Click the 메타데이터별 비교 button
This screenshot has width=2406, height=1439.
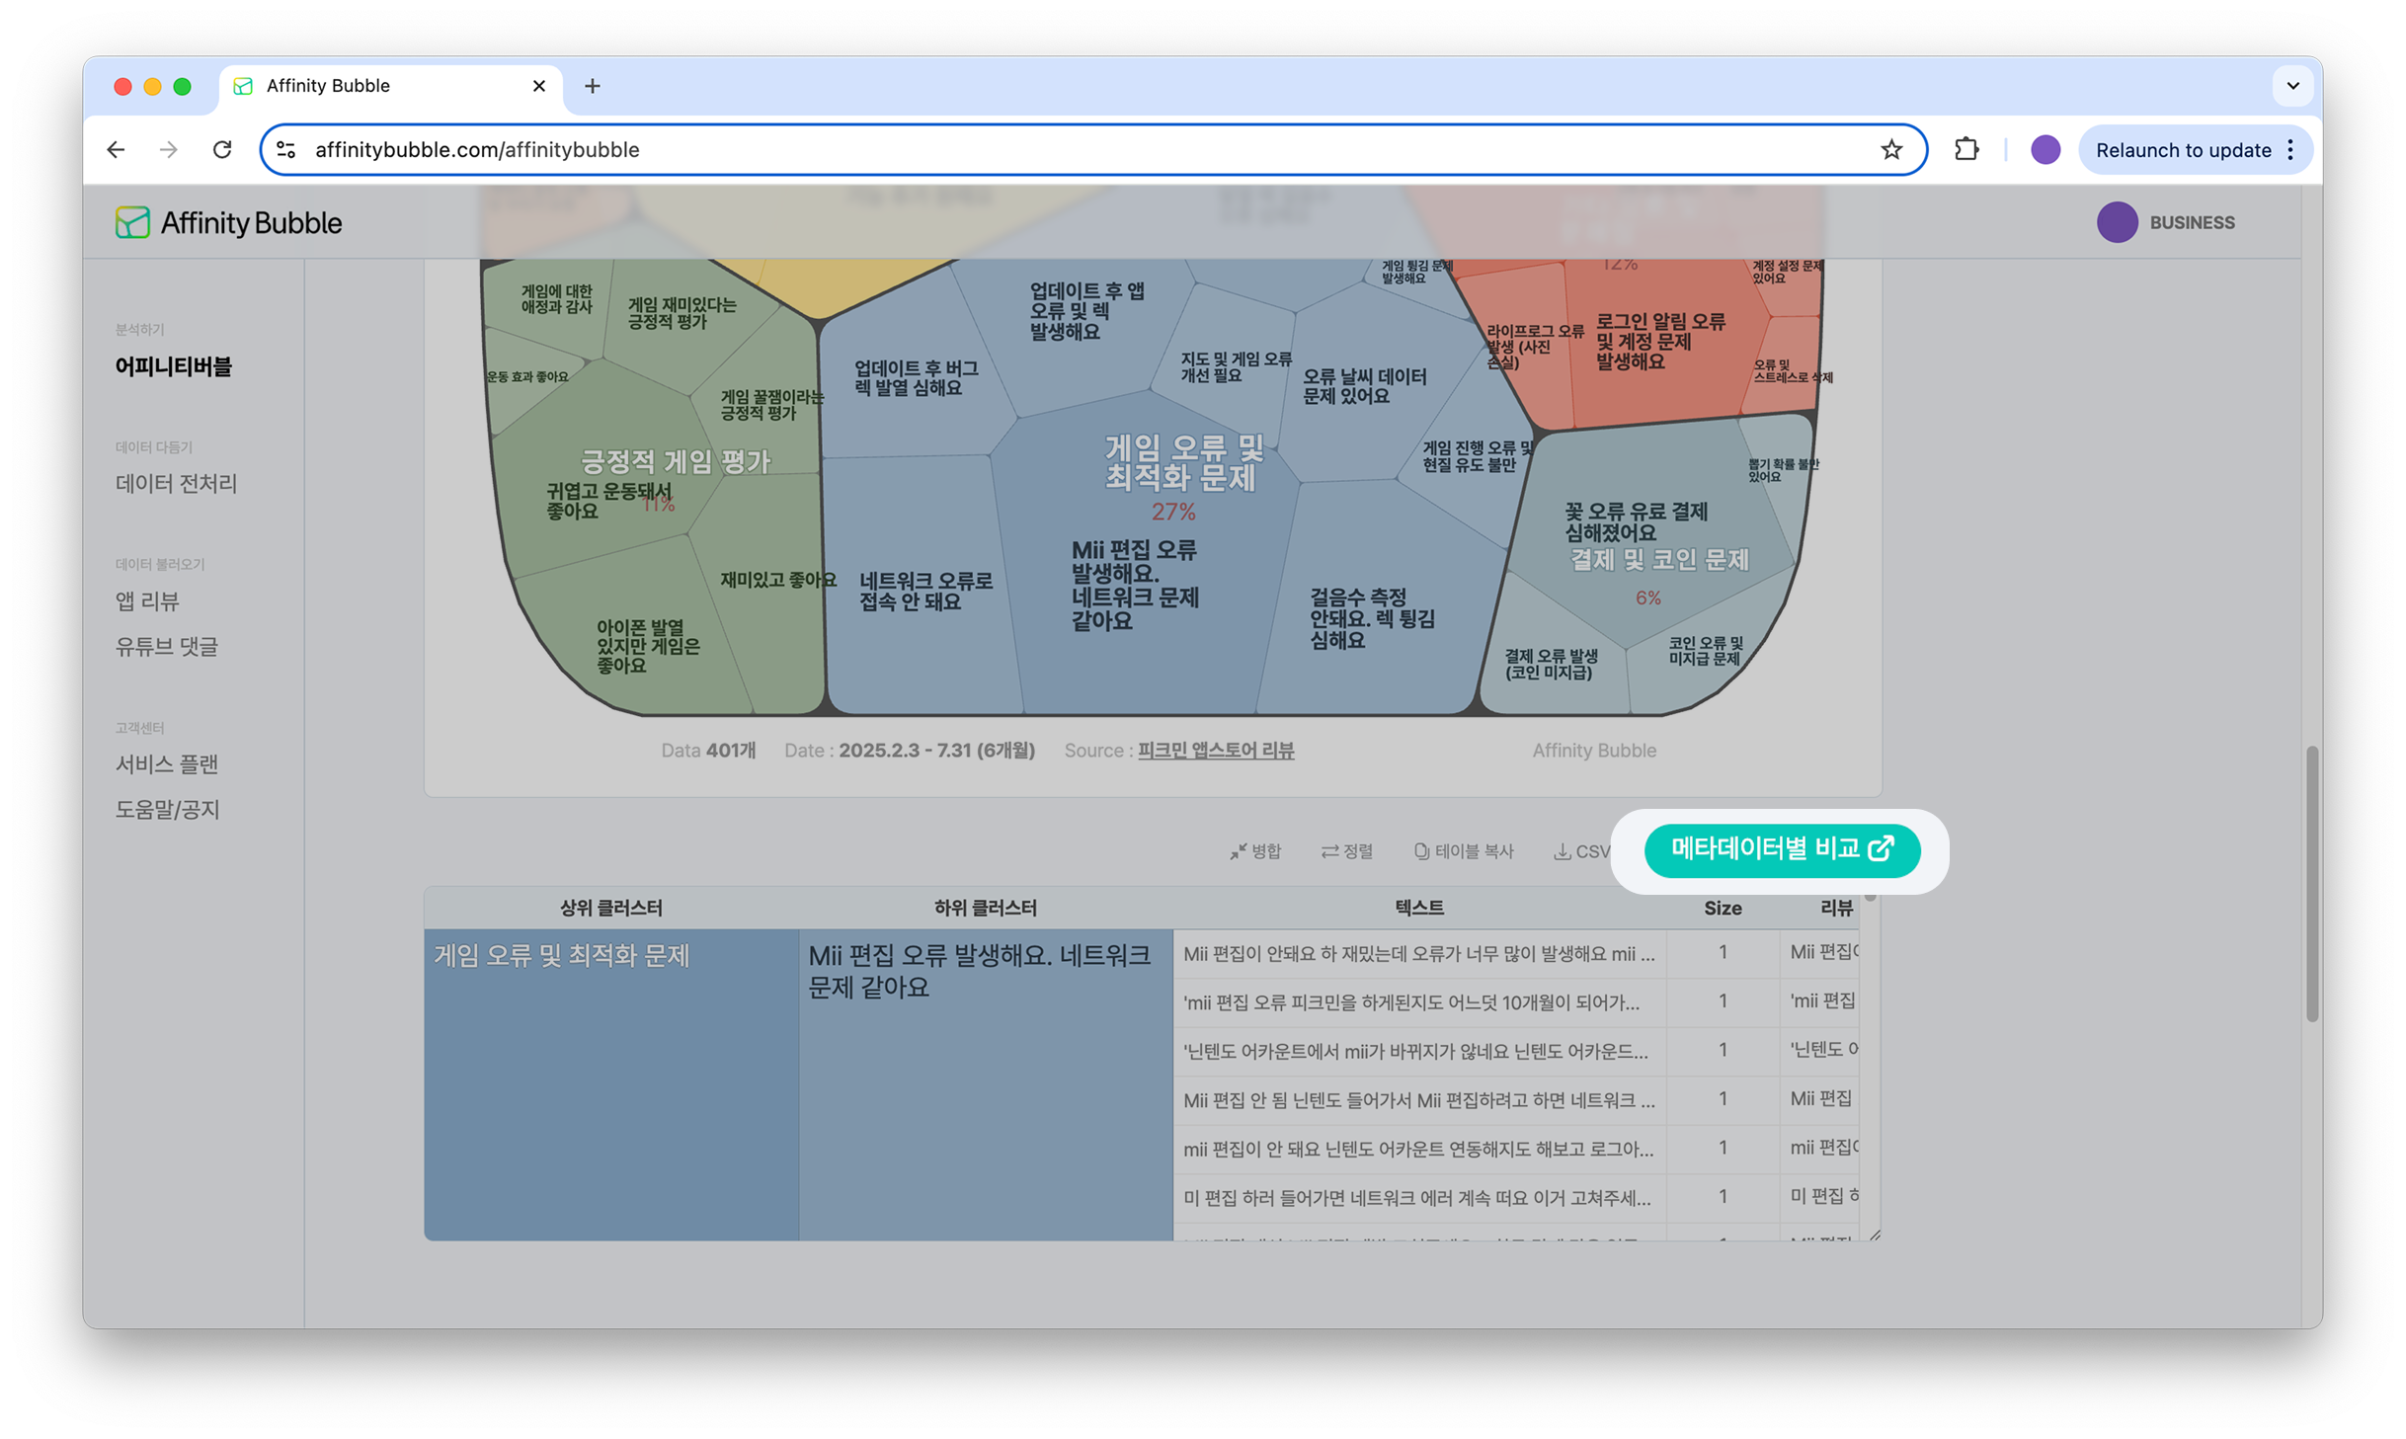click(1781, 849)
